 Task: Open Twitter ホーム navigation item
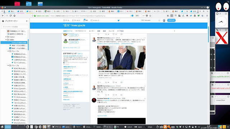point(66,20)
